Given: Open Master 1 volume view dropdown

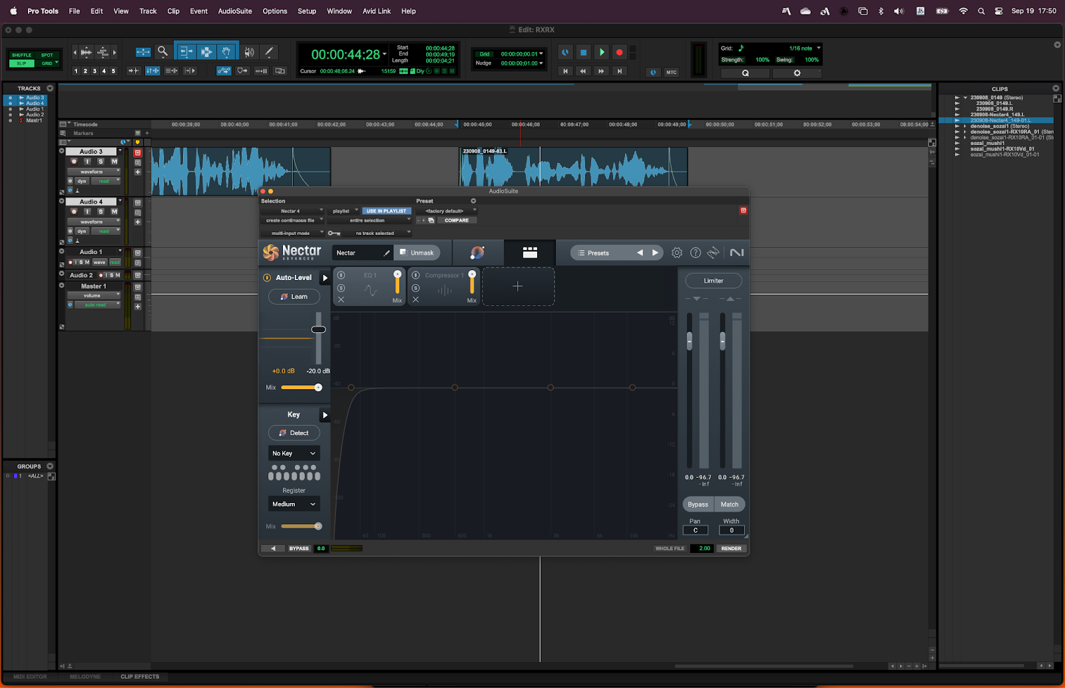Looking at the screenshot, I should coord(94,295).
